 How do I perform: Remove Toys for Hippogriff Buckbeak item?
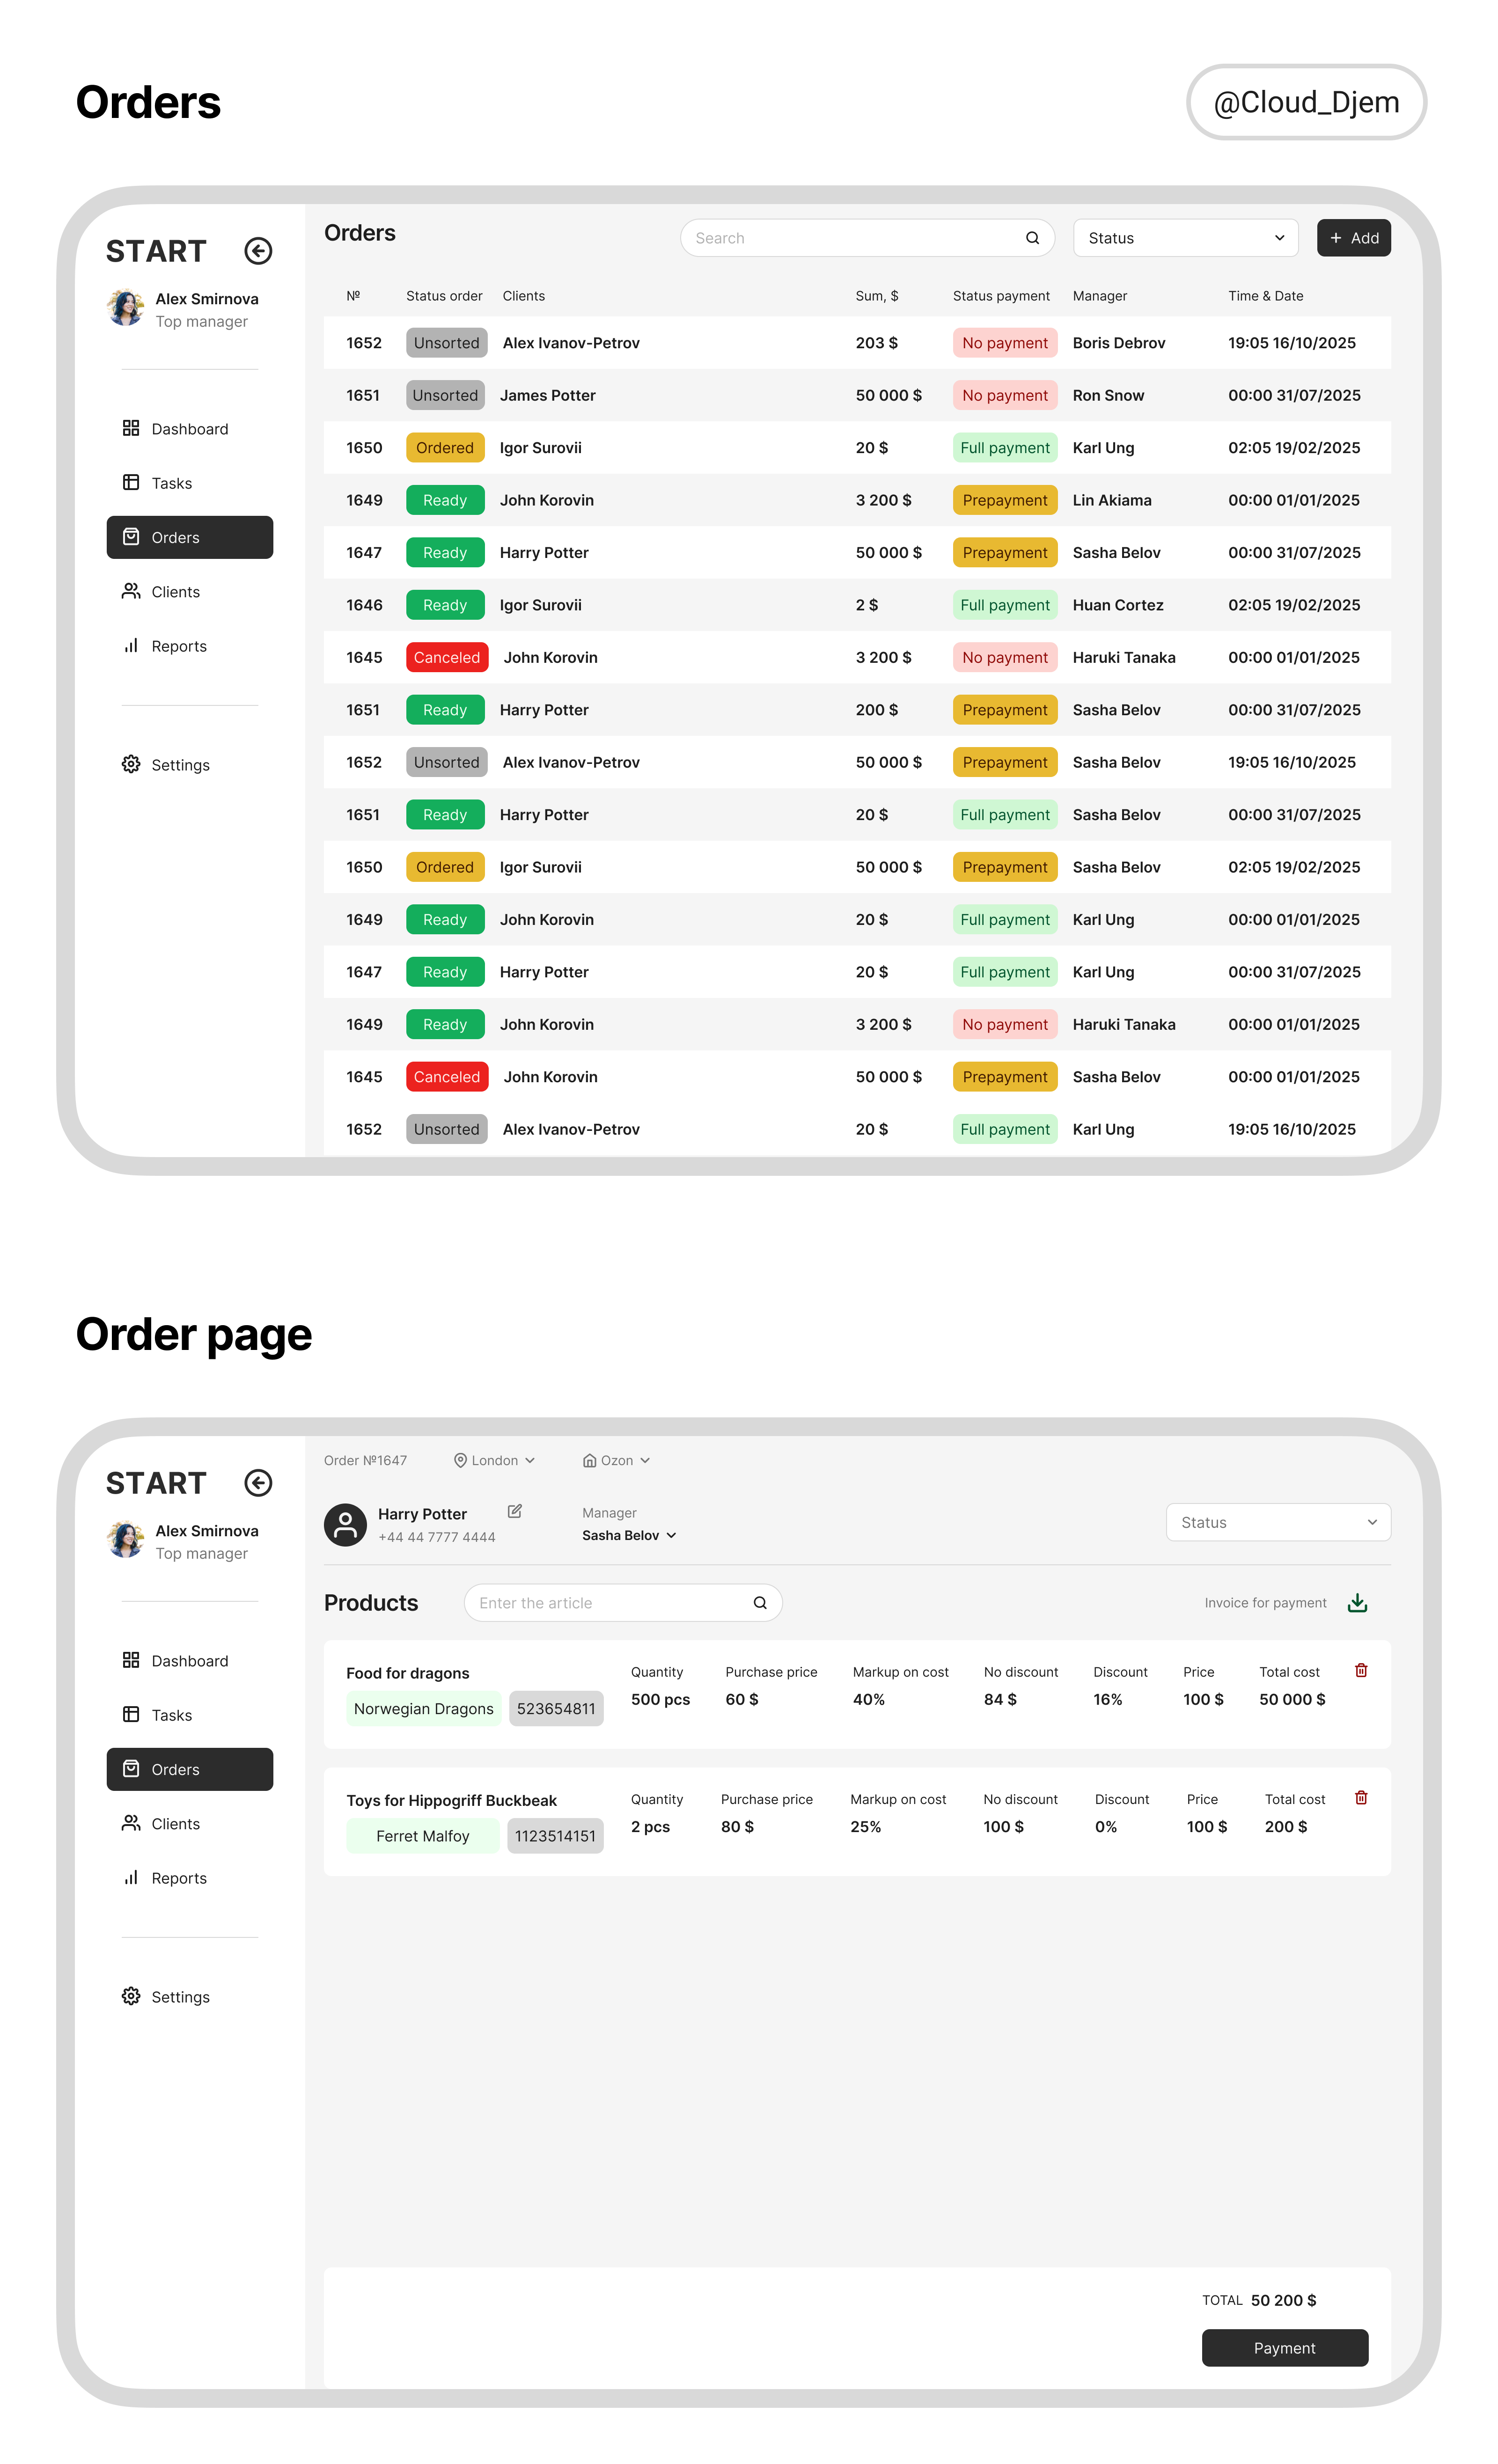pyautogui.click(x=1361, y=1797)
